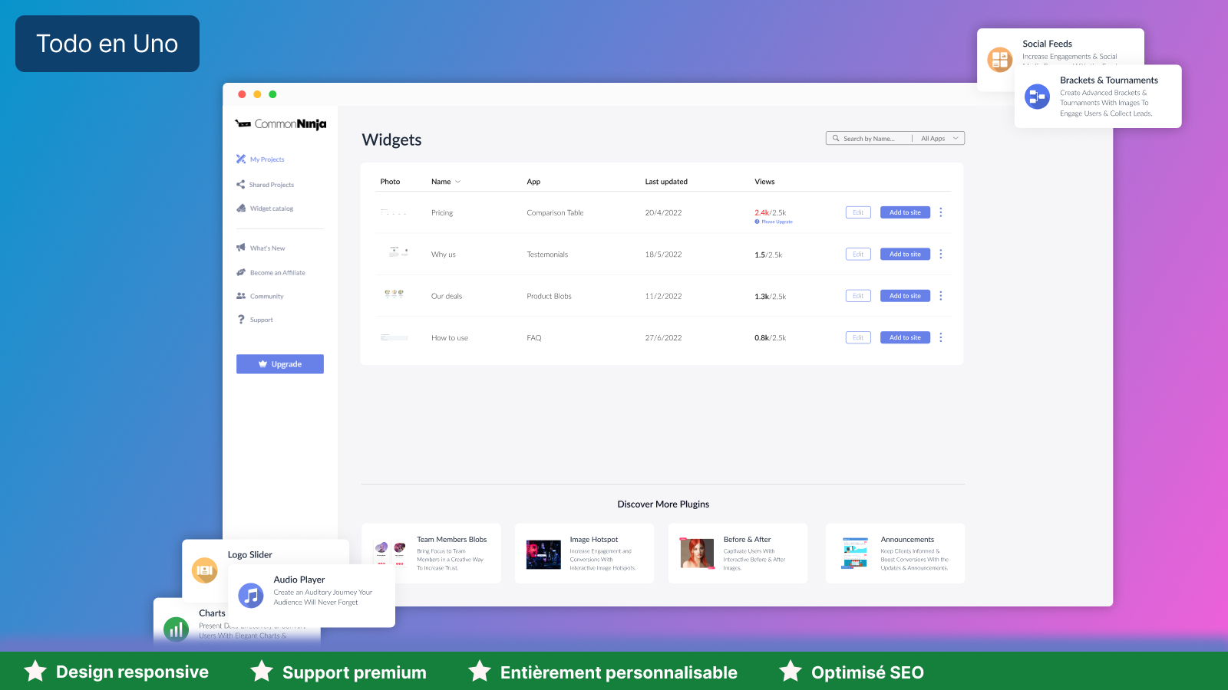Click the Comparison Table app cell
The width and height of the screenshot is (1228, 690).
coord(555,213)
